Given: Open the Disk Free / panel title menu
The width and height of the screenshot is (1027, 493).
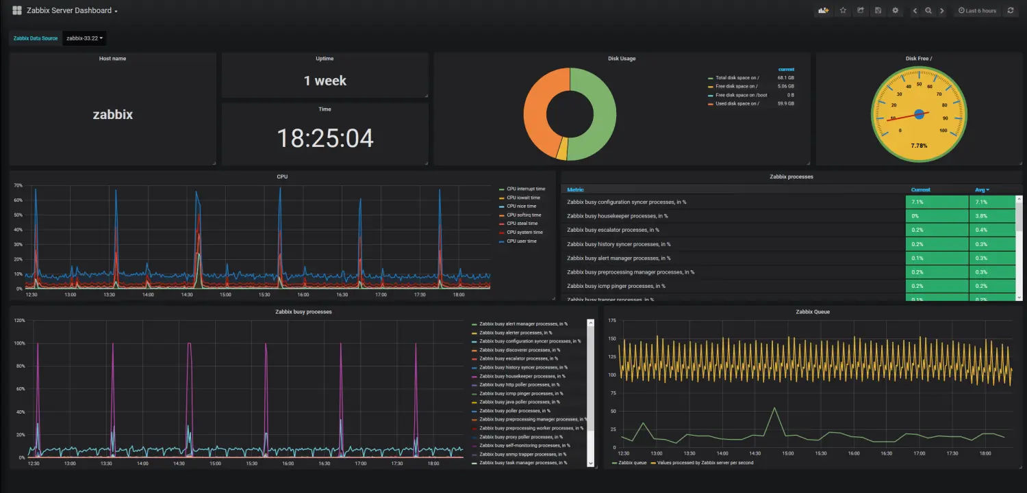Looking at the screenshot, I should coord(918,58).
